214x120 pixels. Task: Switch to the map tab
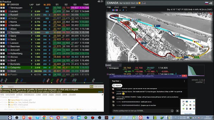(109, 7)
